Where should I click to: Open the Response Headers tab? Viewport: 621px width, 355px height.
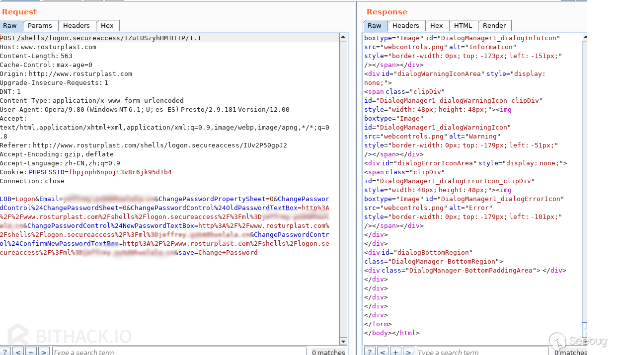click(x=406, y=25)
